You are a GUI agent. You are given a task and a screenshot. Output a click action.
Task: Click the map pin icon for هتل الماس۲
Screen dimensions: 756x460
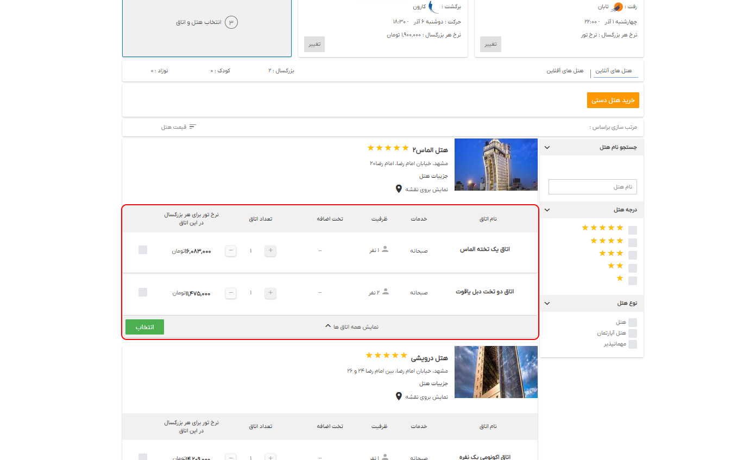(x=399, y=188)
